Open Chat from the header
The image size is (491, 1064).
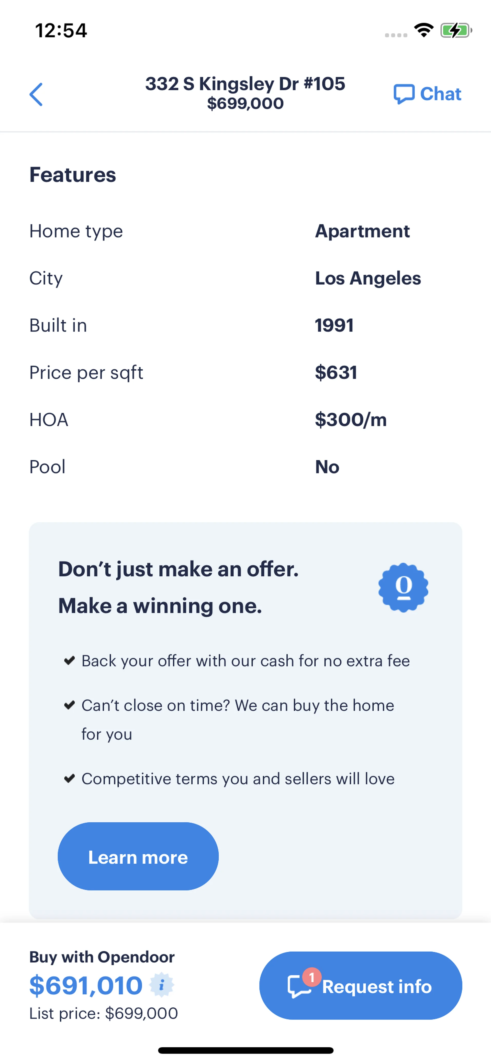(x=427, y=94)
